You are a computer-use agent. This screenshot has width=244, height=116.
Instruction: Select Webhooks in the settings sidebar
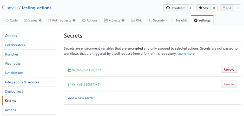(x=13, y=64)
